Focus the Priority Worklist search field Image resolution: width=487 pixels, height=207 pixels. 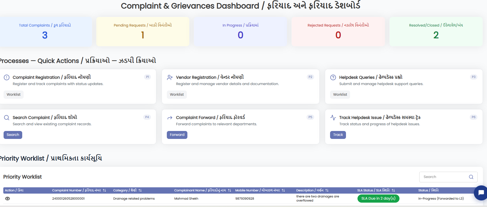[448, 177]
